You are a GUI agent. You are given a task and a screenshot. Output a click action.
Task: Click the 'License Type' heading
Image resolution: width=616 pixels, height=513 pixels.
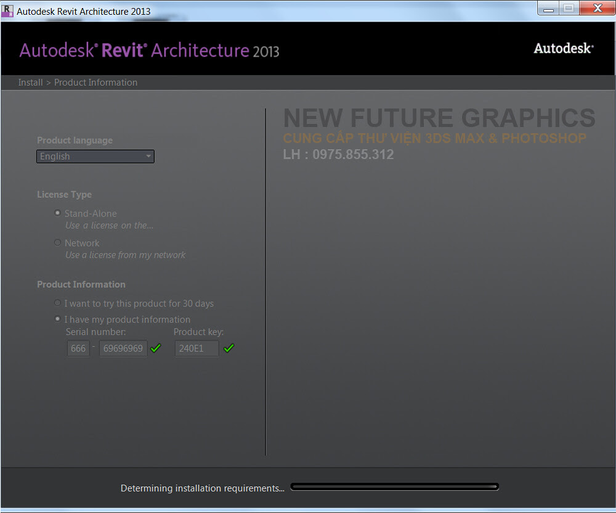coord(65,195)
